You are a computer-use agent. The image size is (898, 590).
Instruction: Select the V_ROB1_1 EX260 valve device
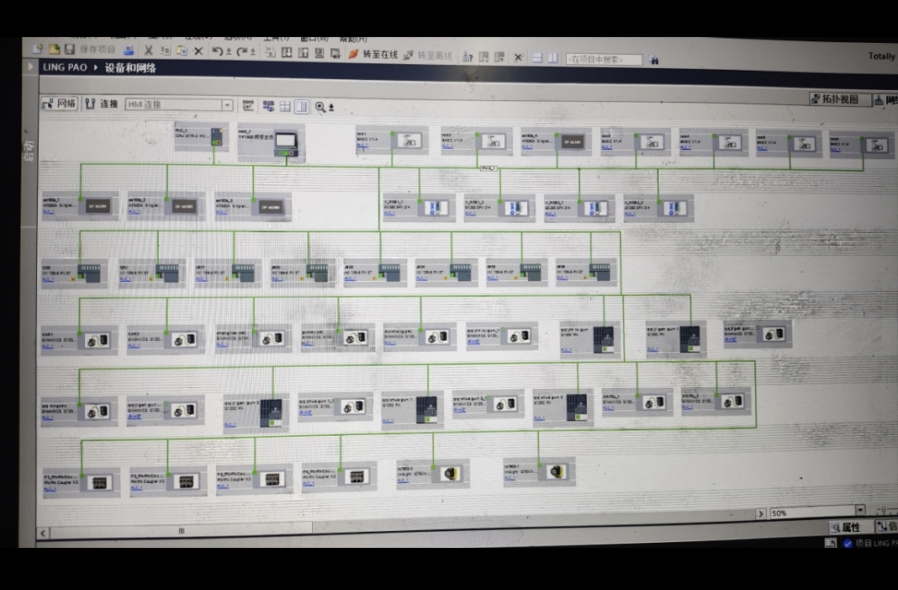(419, 208)
